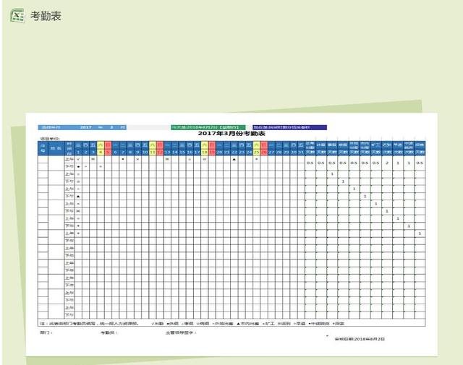Click the 部门 field below the table
This screenshot has width=463, height=365.
click(x=46, y=332)
